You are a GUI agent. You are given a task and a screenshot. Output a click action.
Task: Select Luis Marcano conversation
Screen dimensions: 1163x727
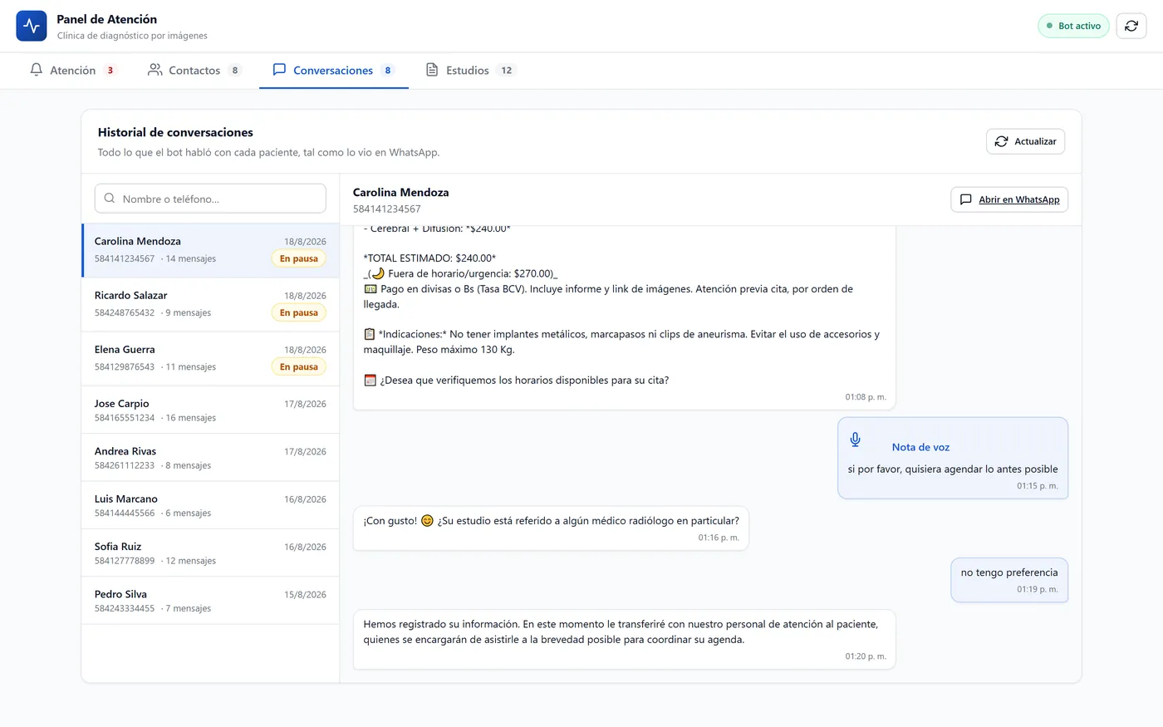pos(210,505)
